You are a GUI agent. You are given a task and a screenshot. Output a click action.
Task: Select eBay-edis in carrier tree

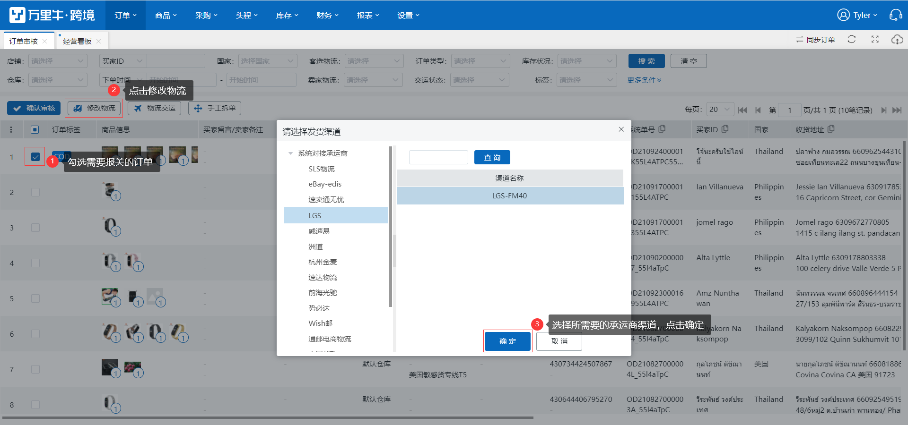(325, 184)
